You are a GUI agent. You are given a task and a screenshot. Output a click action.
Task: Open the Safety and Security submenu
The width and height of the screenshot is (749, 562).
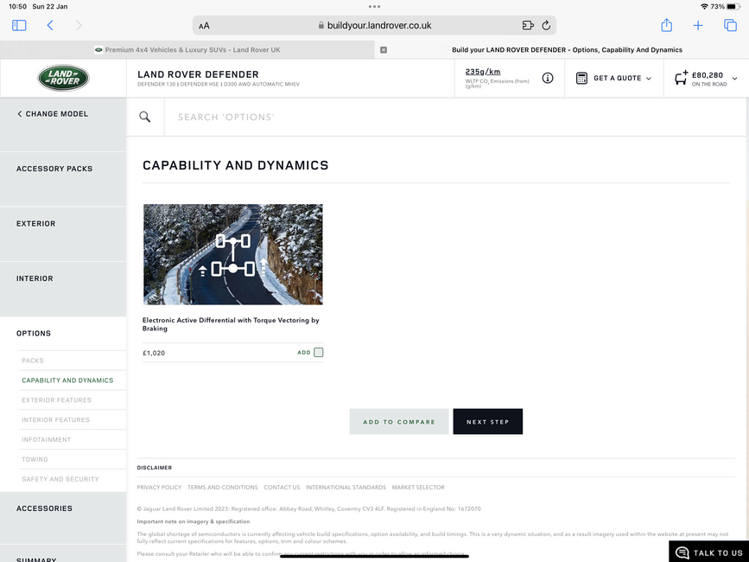[x=60, y=479]
